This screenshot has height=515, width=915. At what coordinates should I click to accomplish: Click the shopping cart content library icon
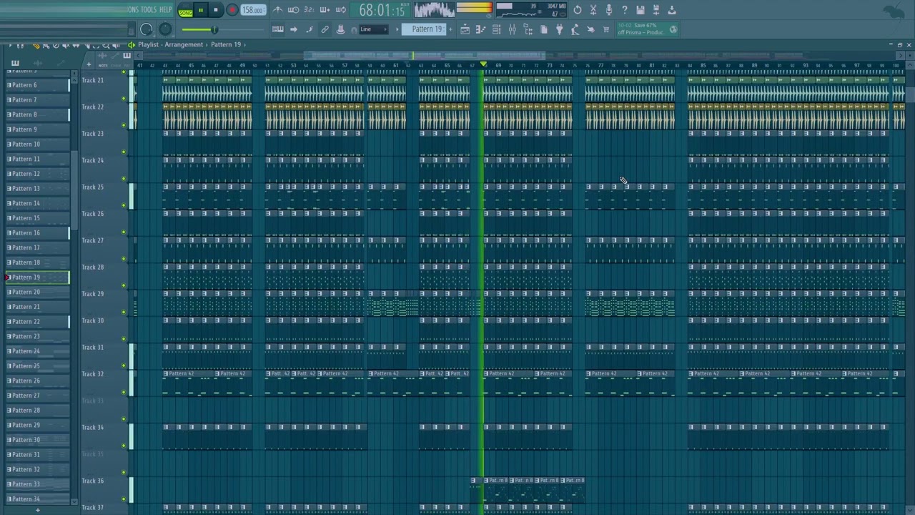[x=607, y=29]
